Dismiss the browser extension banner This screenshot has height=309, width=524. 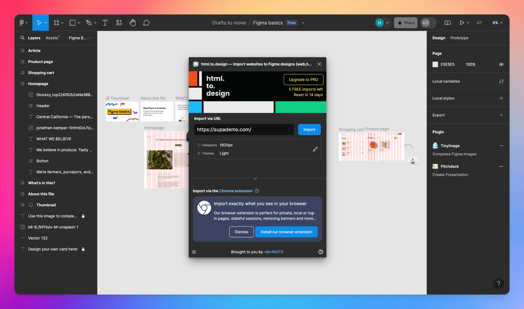(x=241, y=232)
